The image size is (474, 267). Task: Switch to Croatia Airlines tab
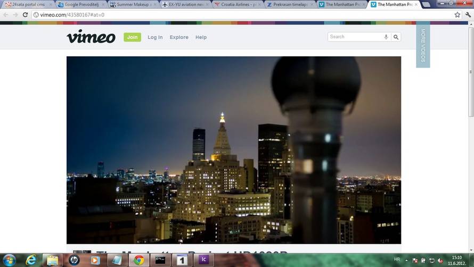pos(238,5)
